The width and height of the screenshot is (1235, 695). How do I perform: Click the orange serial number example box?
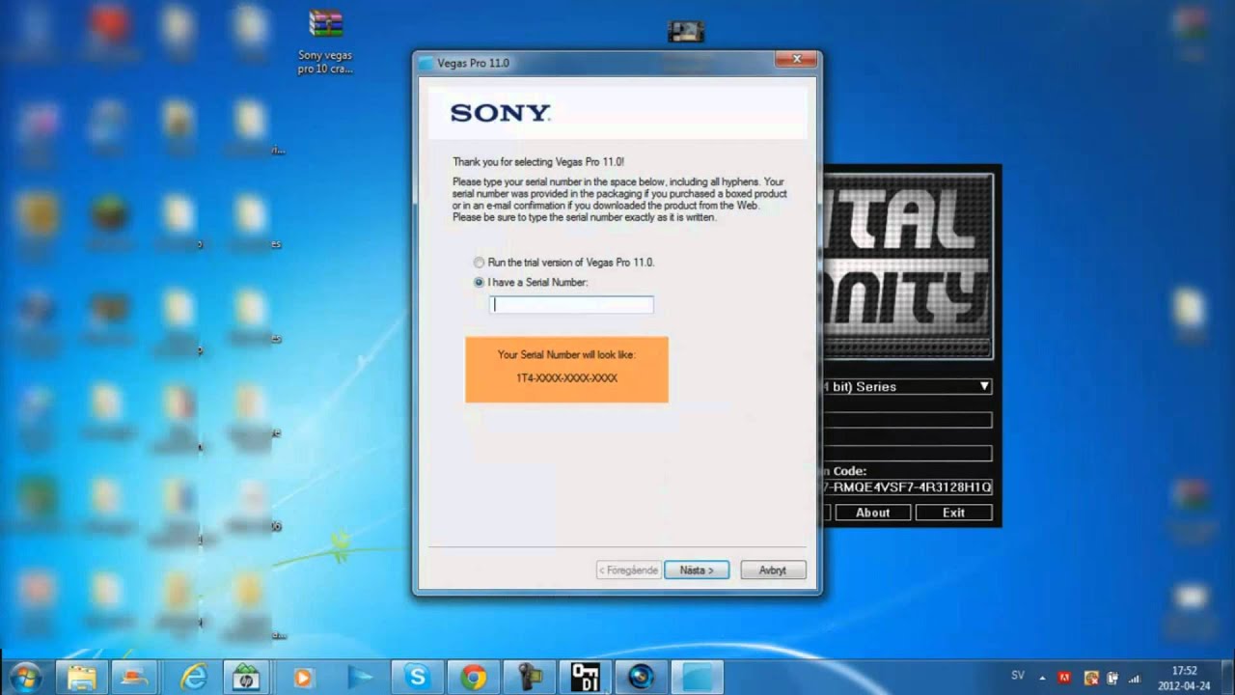[x=566, y=370]
